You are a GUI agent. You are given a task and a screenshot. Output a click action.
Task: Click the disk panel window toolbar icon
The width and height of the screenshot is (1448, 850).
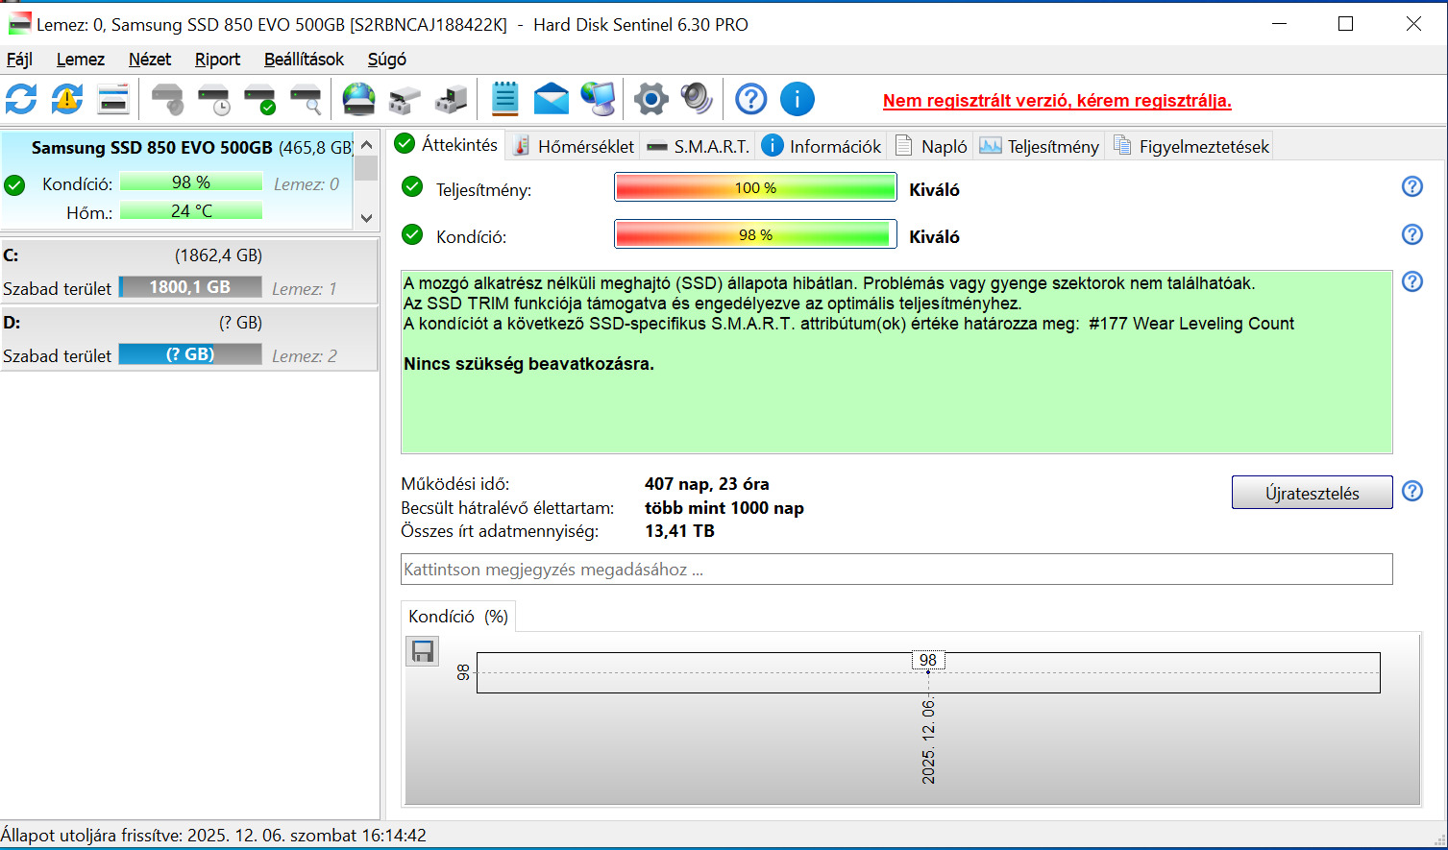point(113,99)
